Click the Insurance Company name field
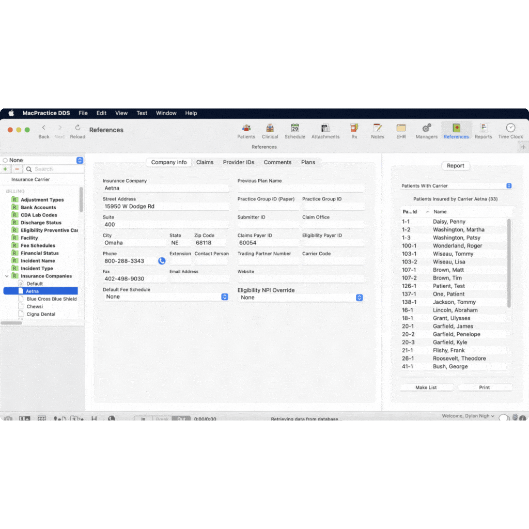The width and height of the screenshot is (529, 529). [x=166, y=188]
